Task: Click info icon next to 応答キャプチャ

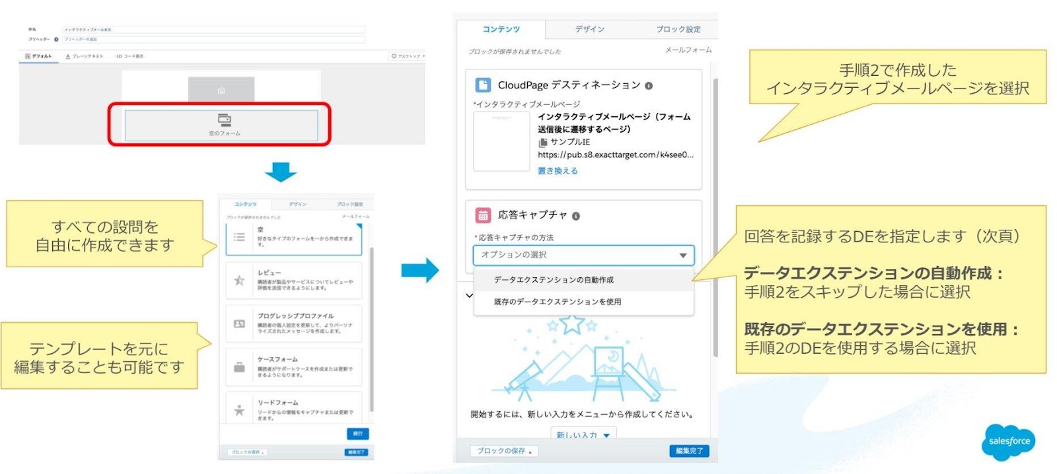Action: pos(576,216)
